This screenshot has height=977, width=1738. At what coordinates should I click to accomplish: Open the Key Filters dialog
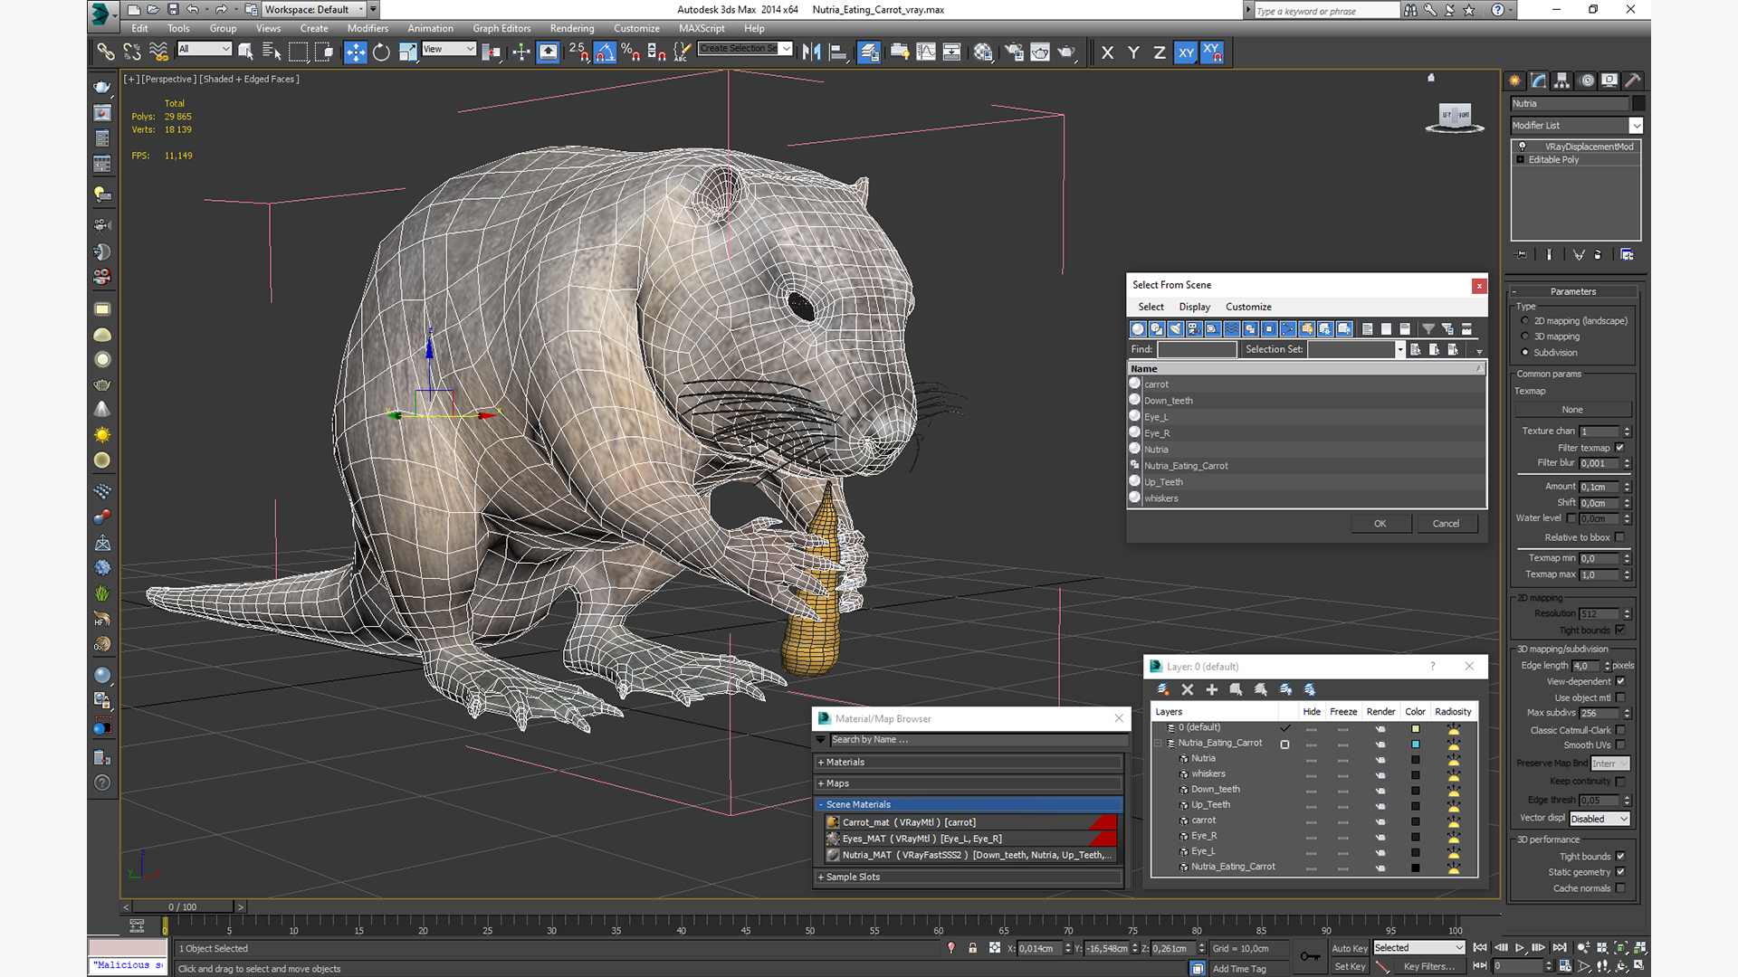(x=1429, y=967)
